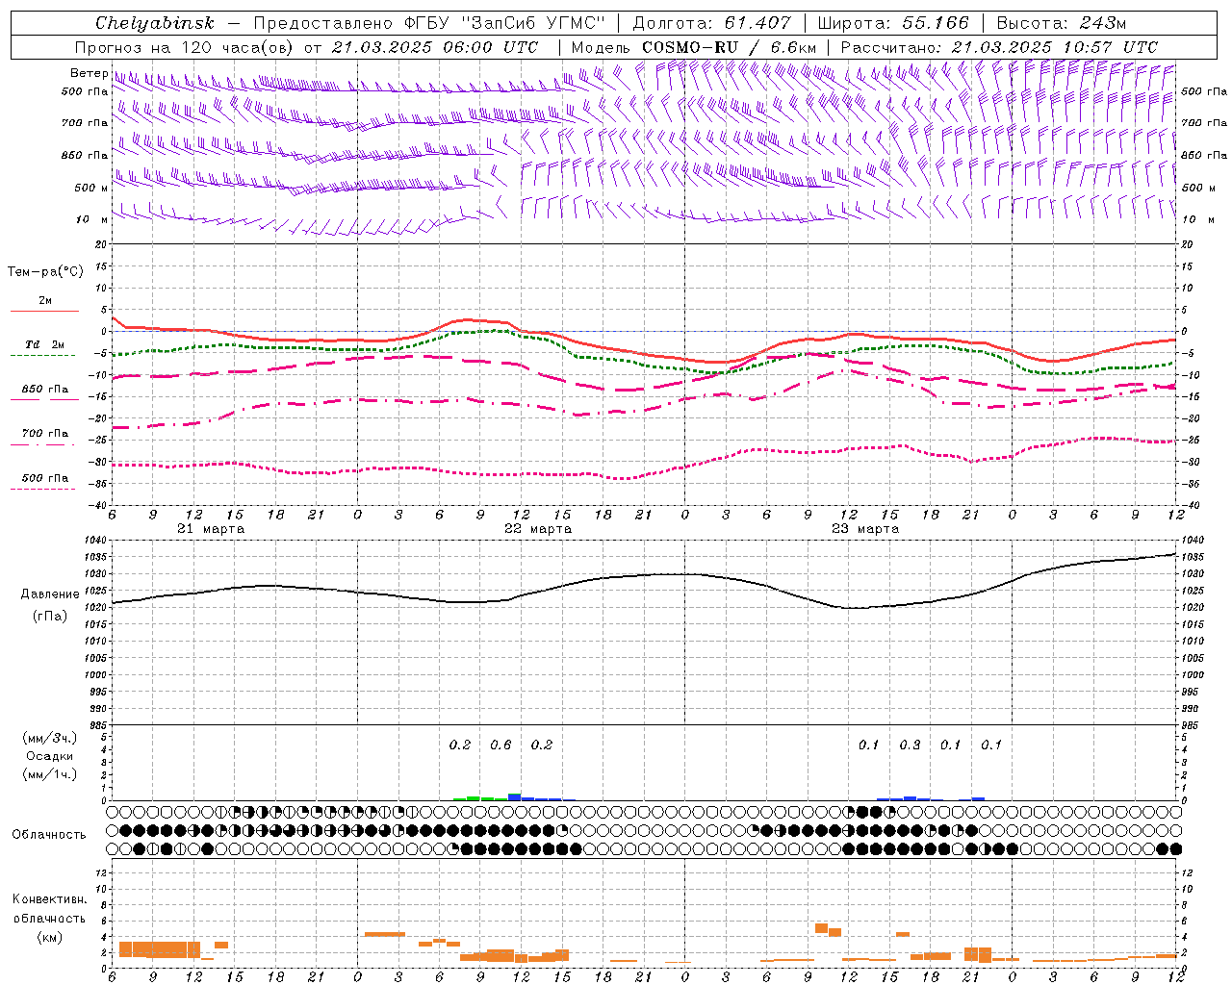Click the 'Рассчитано: 21.03.2025 10:57 UTC' timestamp
The height and width of the screenshot is (985, 1232).
[999, 47]
